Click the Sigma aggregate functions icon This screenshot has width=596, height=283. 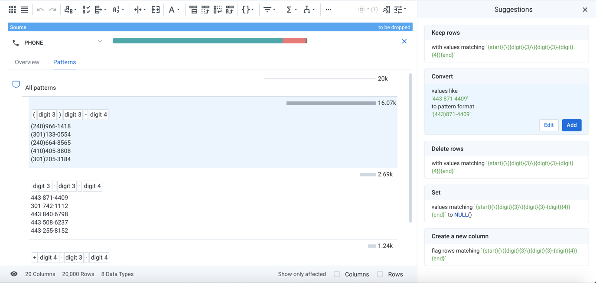pyautogui.click(x=289, y=10)
